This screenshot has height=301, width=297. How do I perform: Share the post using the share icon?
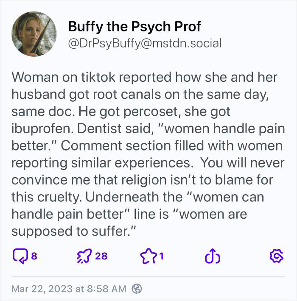coord(211,256)
